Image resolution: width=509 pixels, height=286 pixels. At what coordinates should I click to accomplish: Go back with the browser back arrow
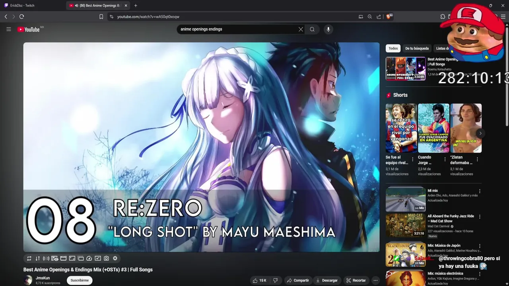pyautogui.click(x=6, y=17)
